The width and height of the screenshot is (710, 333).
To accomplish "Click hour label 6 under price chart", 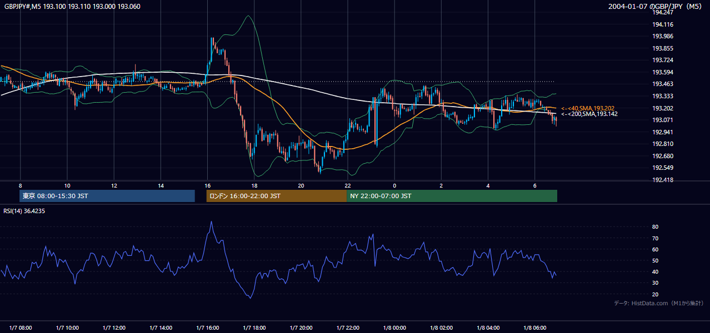I will 535,185.
